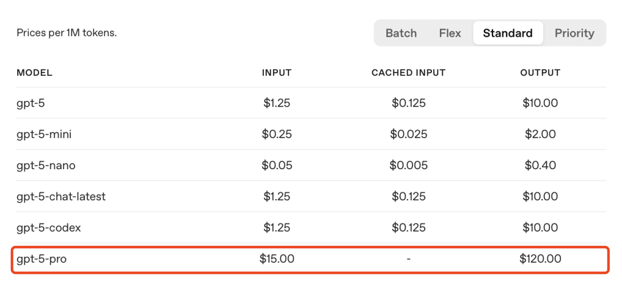Click the Standard pricing tab

pyautogui.click(x=507, y=33)
